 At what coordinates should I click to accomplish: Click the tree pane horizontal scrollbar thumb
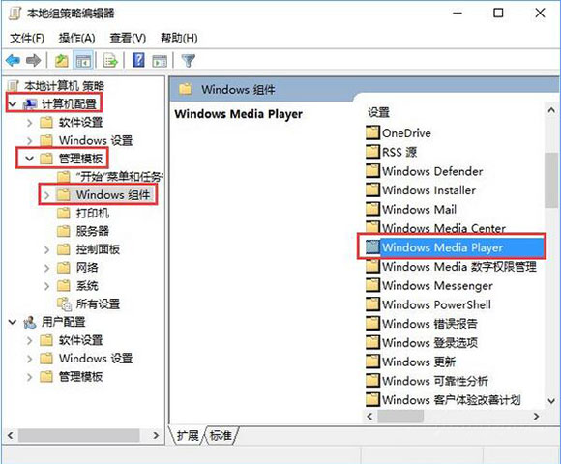coord(79,435)
